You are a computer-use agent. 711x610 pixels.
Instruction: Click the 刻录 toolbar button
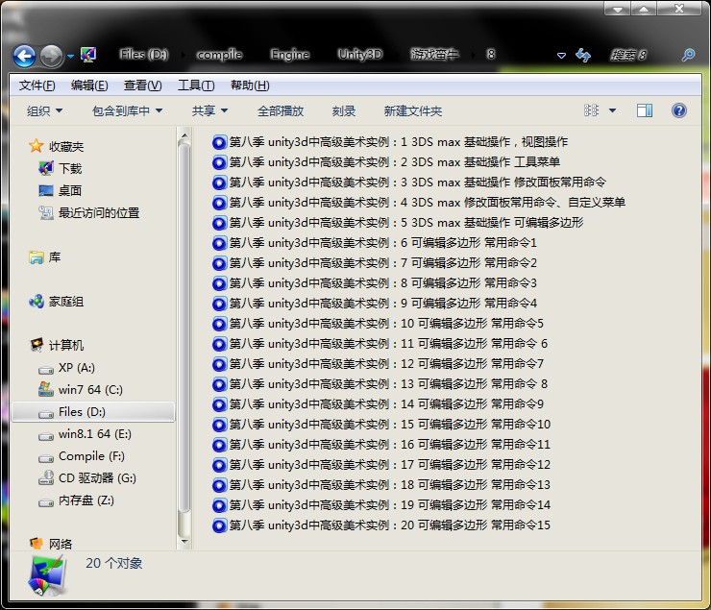tap(344, 111)
